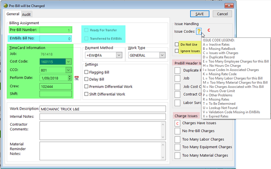The width and height of the screenshot is (271, 169).
Task: Click the Perform Date spinner arrows
Action: (69, 78)
